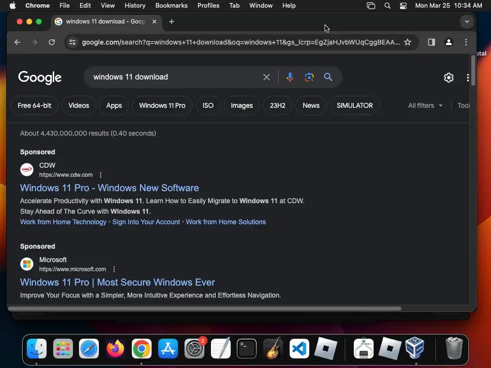The width and height of the screenshot is (491, 368).
Task: Search by image with Google Lens icon
Action: click(x=309, y=77)
